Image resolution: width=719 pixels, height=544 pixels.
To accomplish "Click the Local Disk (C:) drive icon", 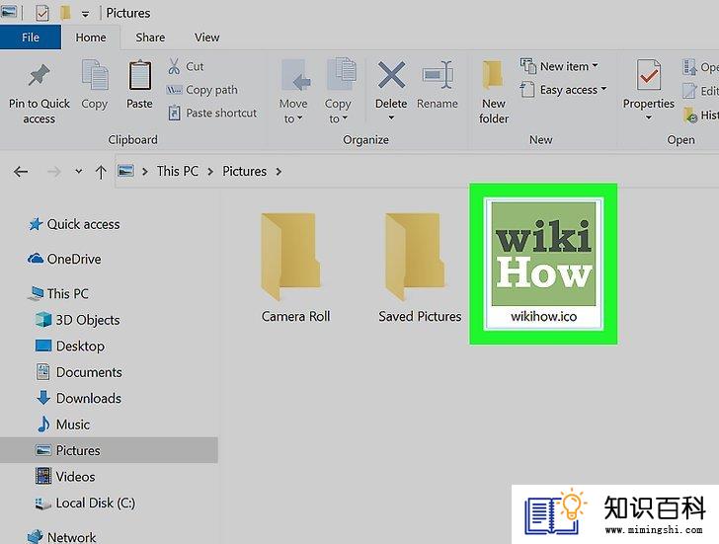I will click(43, 504).
